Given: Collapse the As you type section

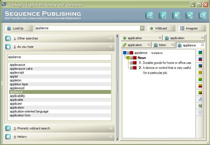Looking at the screenshot, I should tap(111, 47).
